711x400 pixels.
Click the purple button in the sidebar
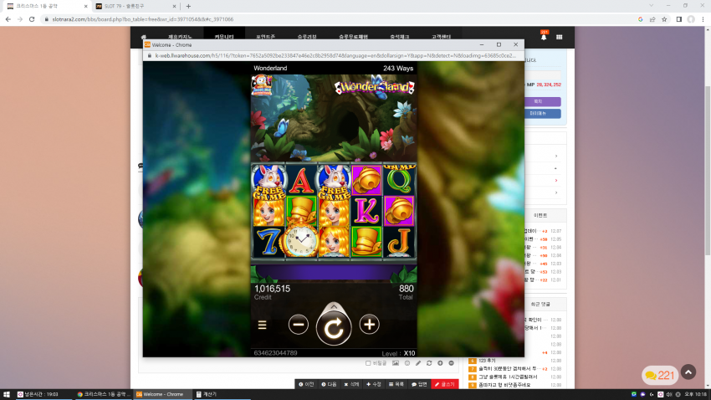click(542, 101)
